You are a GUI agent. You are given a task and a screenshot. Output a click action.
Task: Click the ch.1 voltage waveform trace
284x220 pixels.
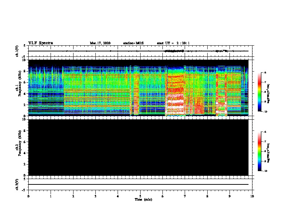[138, 51]
